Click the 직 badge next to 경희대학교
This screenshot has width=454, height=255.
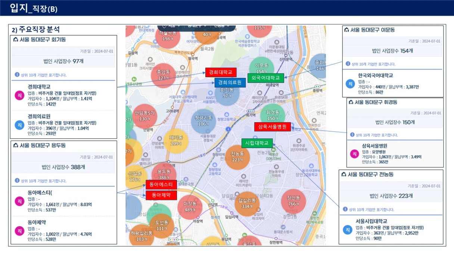pos(19,95)
